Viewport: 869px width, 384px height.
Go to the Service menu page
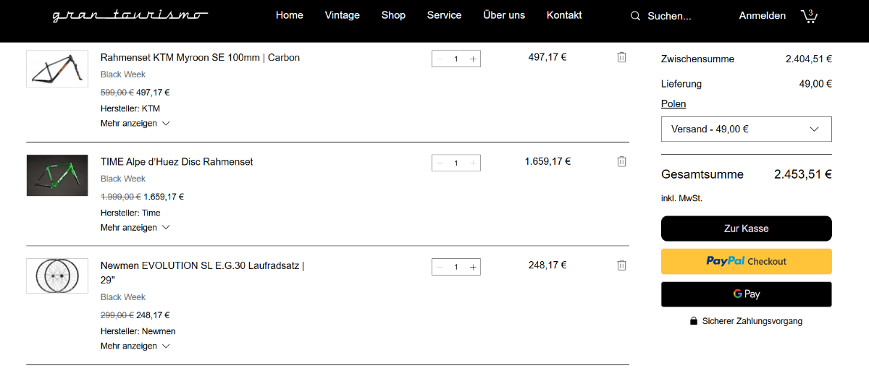[444, 15]
